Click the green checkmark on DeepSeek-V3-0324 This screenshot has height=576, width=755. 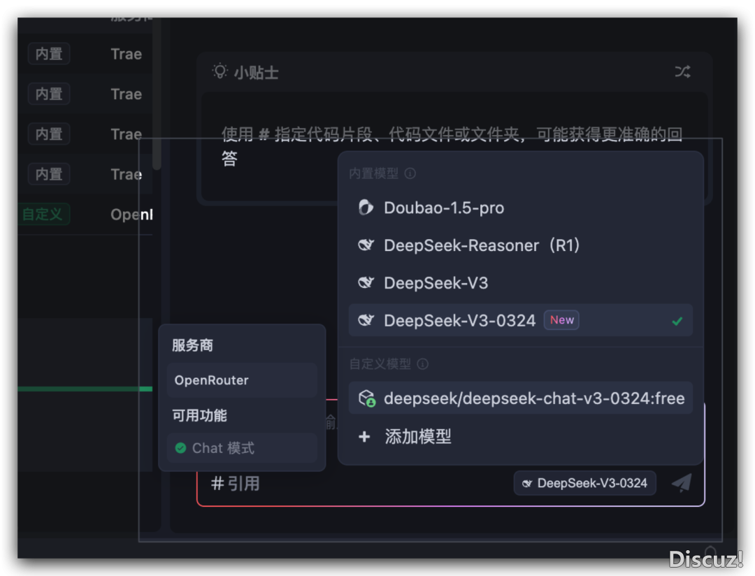pos(677,321)
